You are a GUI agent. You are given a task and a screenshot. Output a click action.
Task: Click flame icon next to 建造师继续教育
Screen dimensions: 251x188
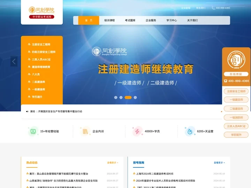tap(29, 66)
